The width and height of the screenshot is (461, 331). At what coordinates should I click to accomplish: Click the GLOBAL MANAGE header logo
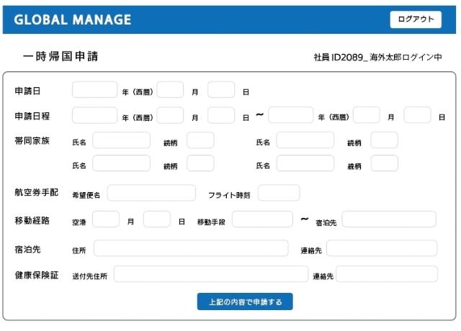[x=73, y=20]
